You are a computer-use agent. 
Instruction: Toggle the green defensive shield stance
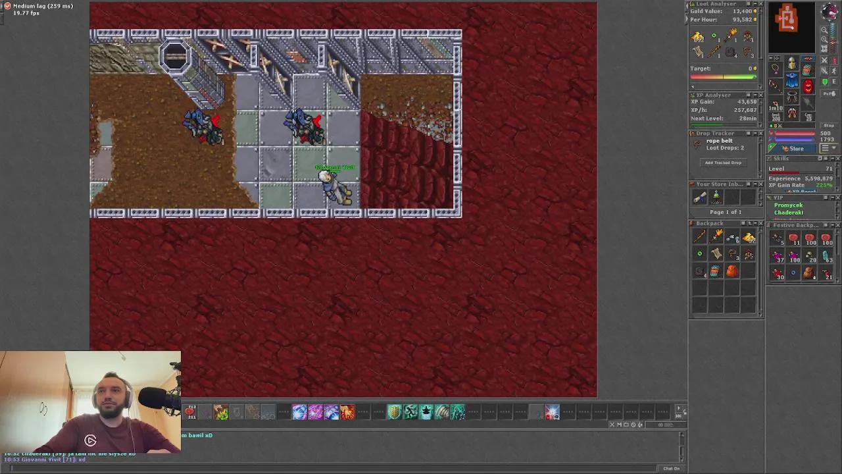point(825,82)
